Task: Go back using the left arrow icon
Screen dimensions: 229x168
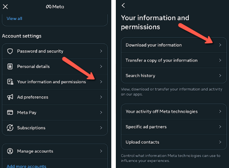Action: click(123, 6)
